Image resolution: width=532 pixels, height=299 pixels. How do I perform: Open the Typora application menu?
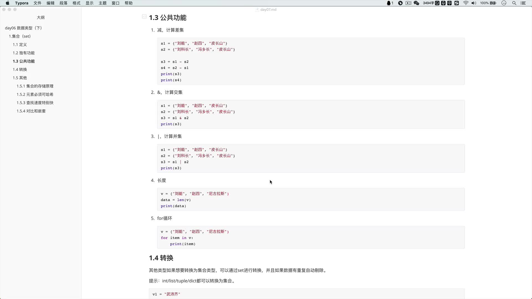click(22, 3)
